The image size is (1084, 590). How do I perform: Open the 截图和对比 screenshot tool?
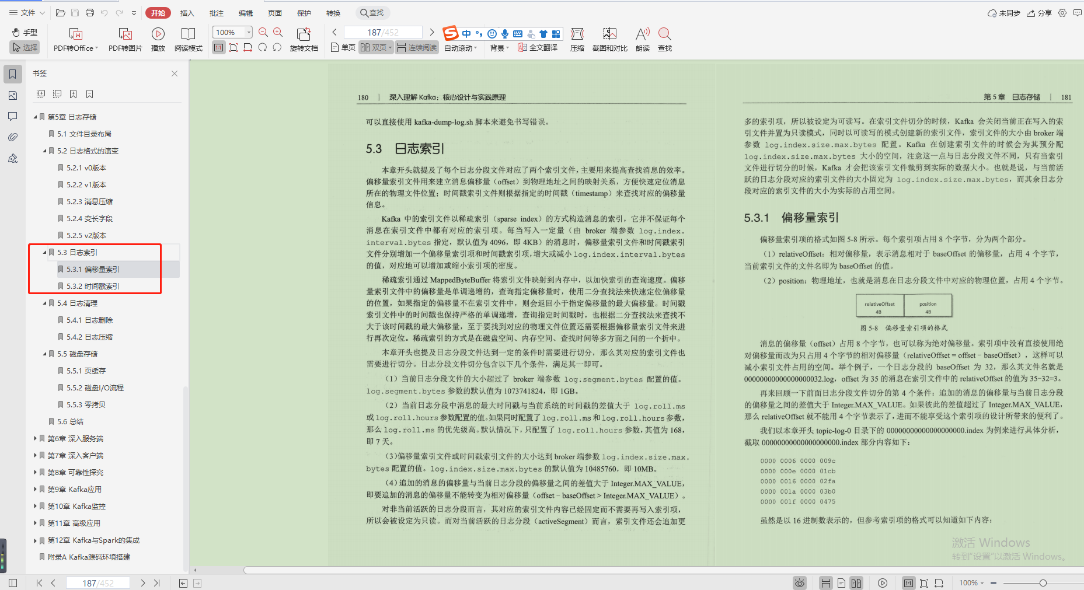609,34
